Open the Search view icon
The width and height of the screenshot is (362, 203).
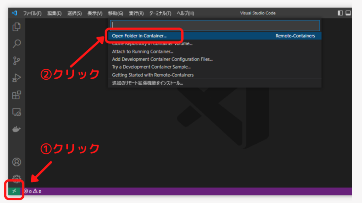[x=16, y=43]
